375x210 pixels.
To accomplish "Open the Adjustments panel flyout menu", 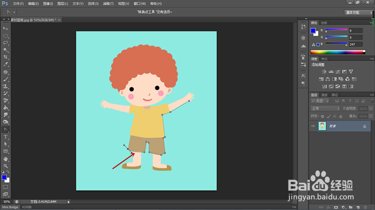I will [x=371, y=59].
